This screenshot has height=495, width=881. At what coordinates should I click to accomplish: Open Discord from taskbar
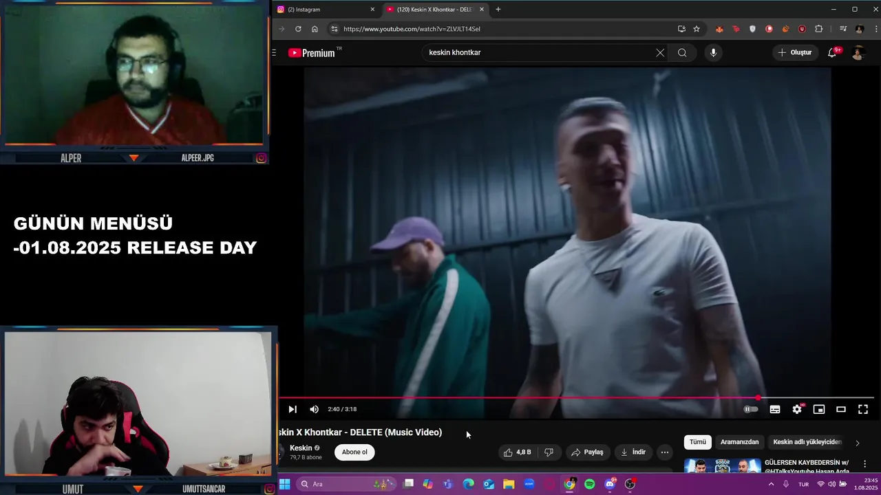click(x=610, y=484)
